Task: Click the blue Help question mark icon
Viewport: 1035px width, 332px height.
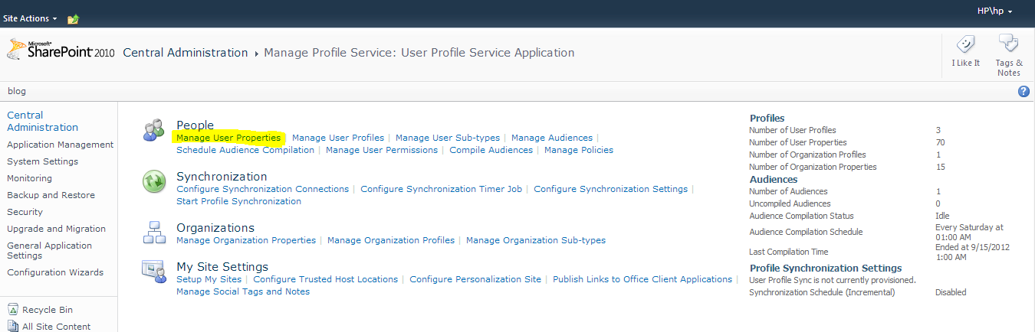Action: [x=1023, y=92]
